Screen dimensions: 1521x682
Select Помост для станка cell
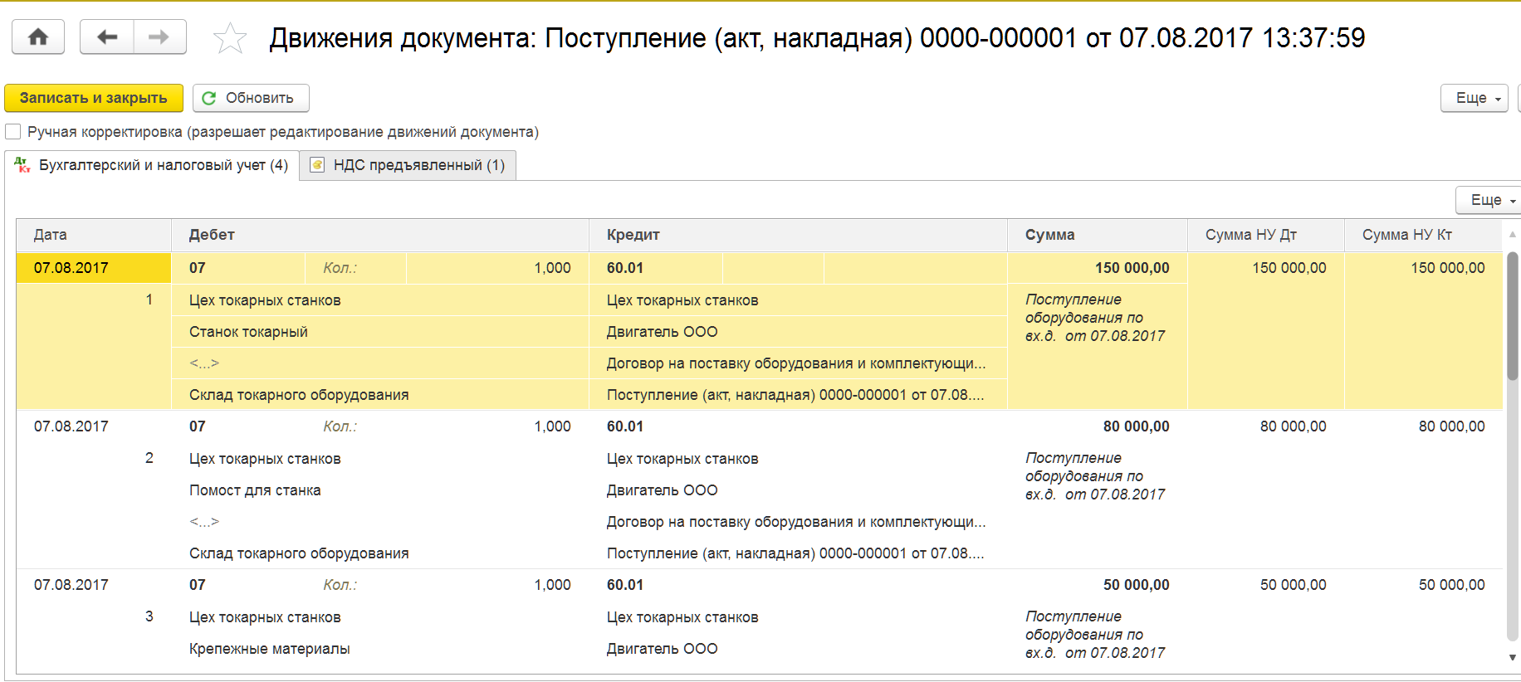click(x=380, y=490)
